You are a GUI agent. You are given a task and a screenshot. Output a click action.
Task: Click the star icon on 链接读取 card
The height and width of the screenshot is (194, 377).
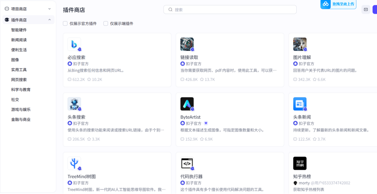click(x=202, y=79)
